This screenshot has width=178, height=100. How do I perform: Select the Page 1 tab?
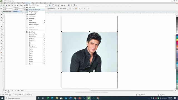pos(23,91)
